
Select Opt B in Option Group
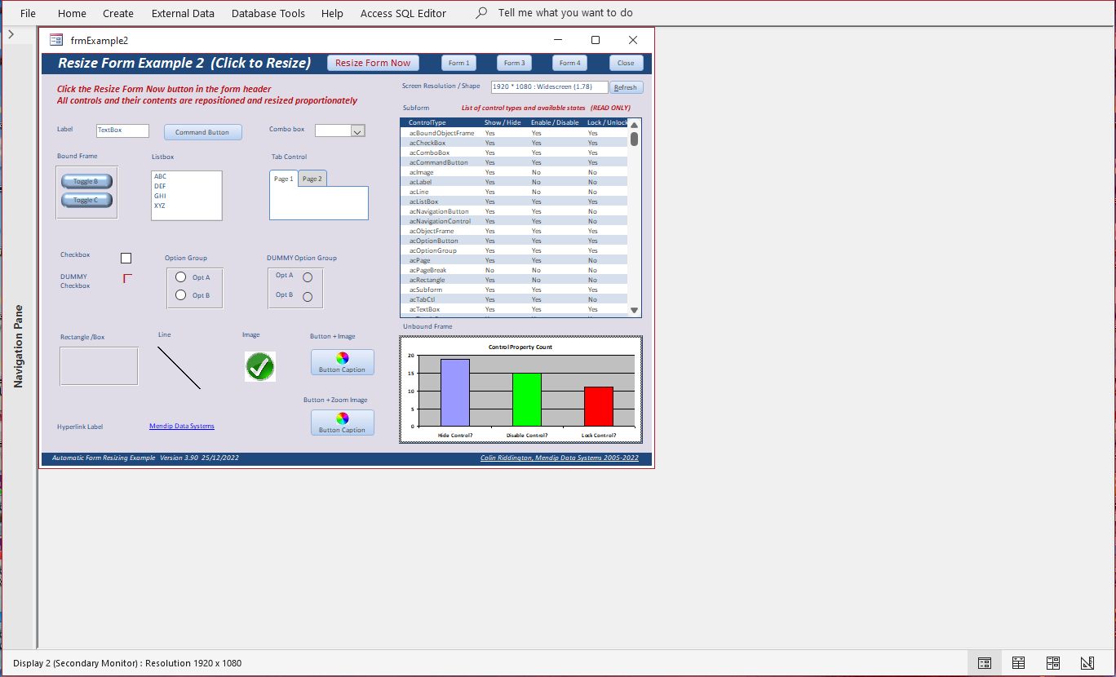click(181, 295)
